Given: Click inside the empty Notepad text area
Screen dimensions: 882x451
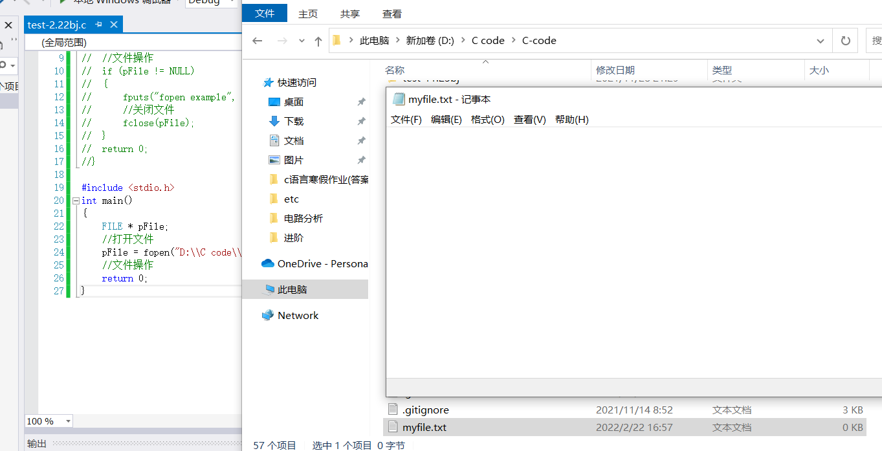Looking at the screenshot, I should pos(634,252).
